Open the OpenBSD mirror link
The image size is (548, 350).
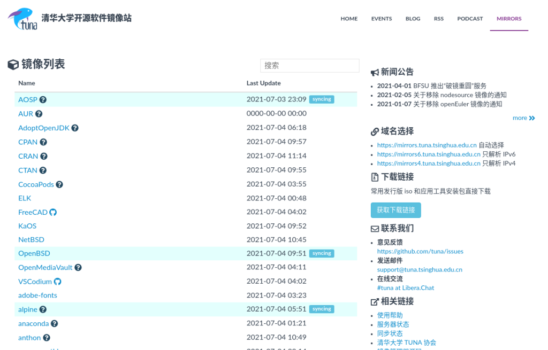(x=34, y=253)
